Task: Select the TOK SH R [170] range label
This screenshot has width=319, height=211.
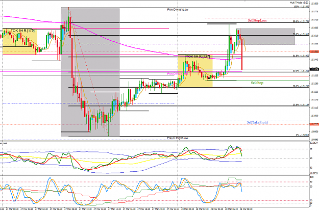Action: tap(22, 31)
